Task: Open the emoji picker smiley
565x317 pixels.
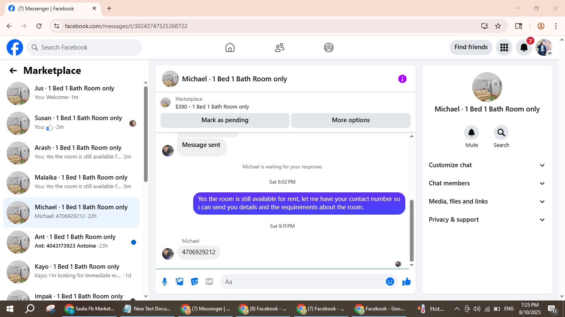Action: [x=390, y=282]
